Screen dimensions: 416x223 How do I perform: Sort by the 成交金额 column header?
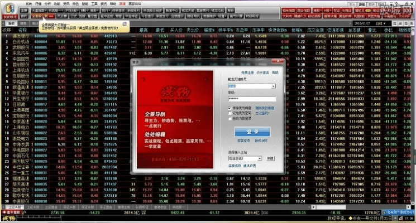(315, 30)
